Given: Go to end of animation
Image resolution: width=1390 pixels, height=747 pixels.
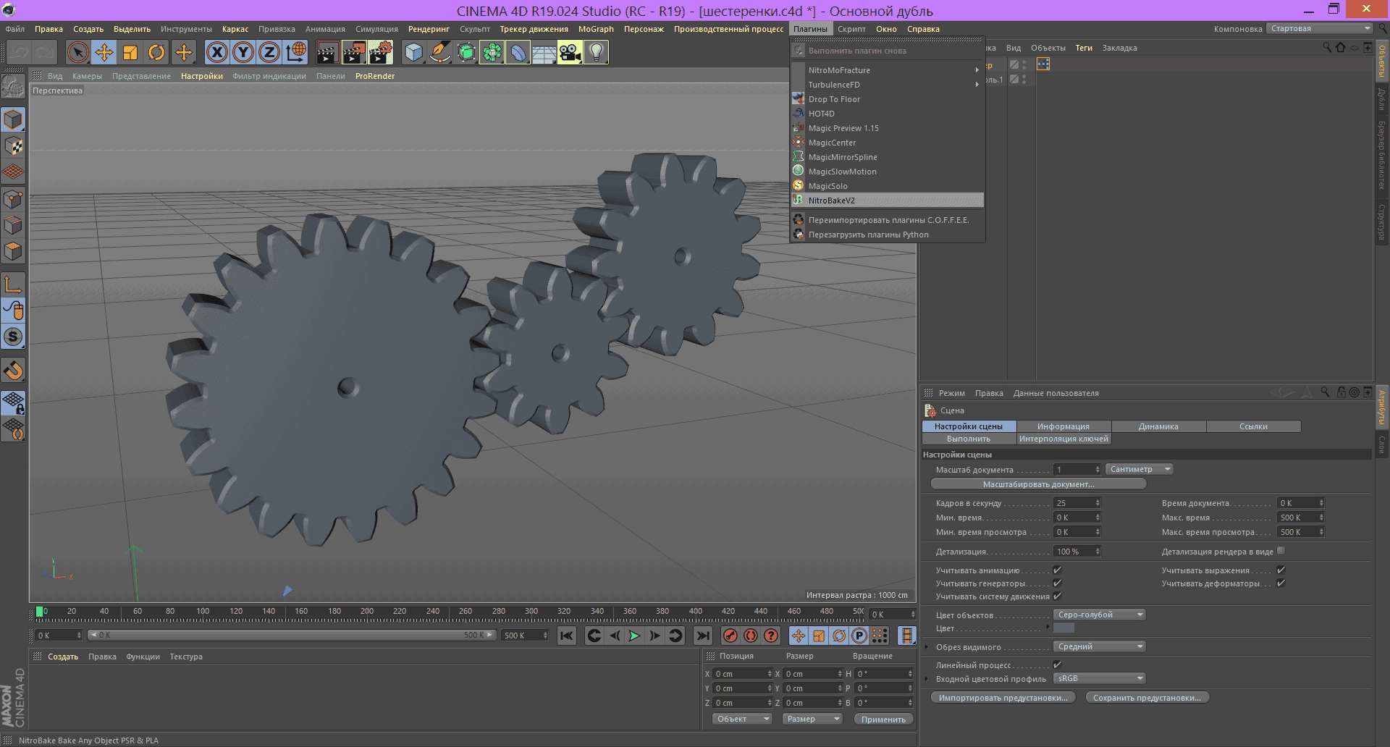Looking at the screenshot, I should point(702,636).
